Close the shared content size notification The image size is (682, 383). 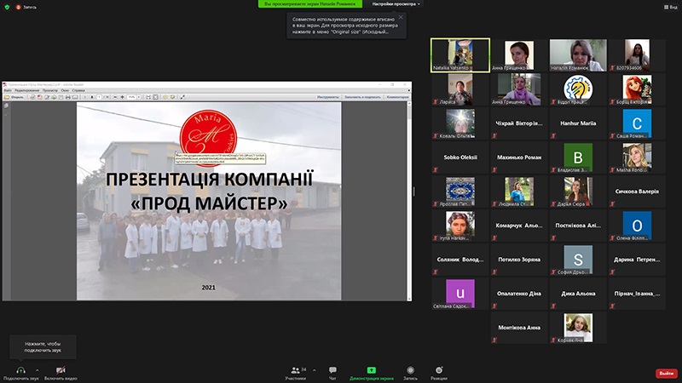(x=401, y=17)
